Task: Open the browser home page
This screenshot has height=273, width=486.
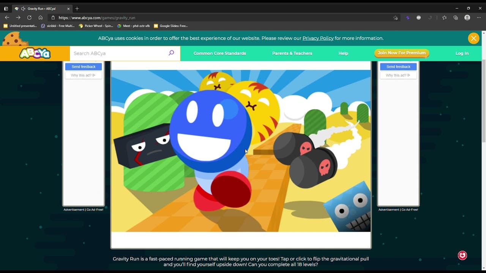Action: coord(41,17)
